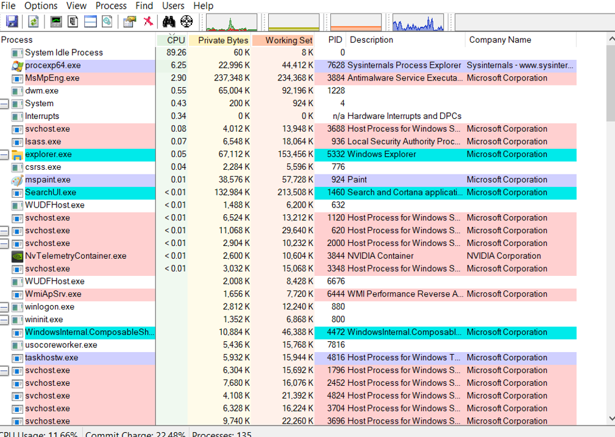Collapse the svchost.exe PID 1796 node

[x=4, y=370]
